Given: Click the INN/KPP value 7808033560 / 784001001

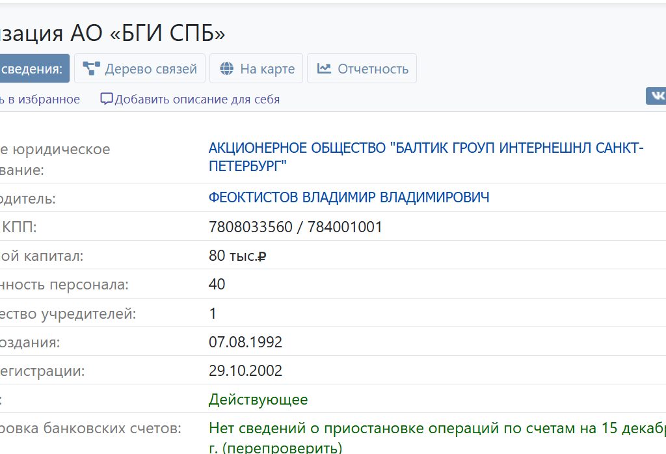Looking at the screenshot, I should pyautogui.click(x=295, y=227).
